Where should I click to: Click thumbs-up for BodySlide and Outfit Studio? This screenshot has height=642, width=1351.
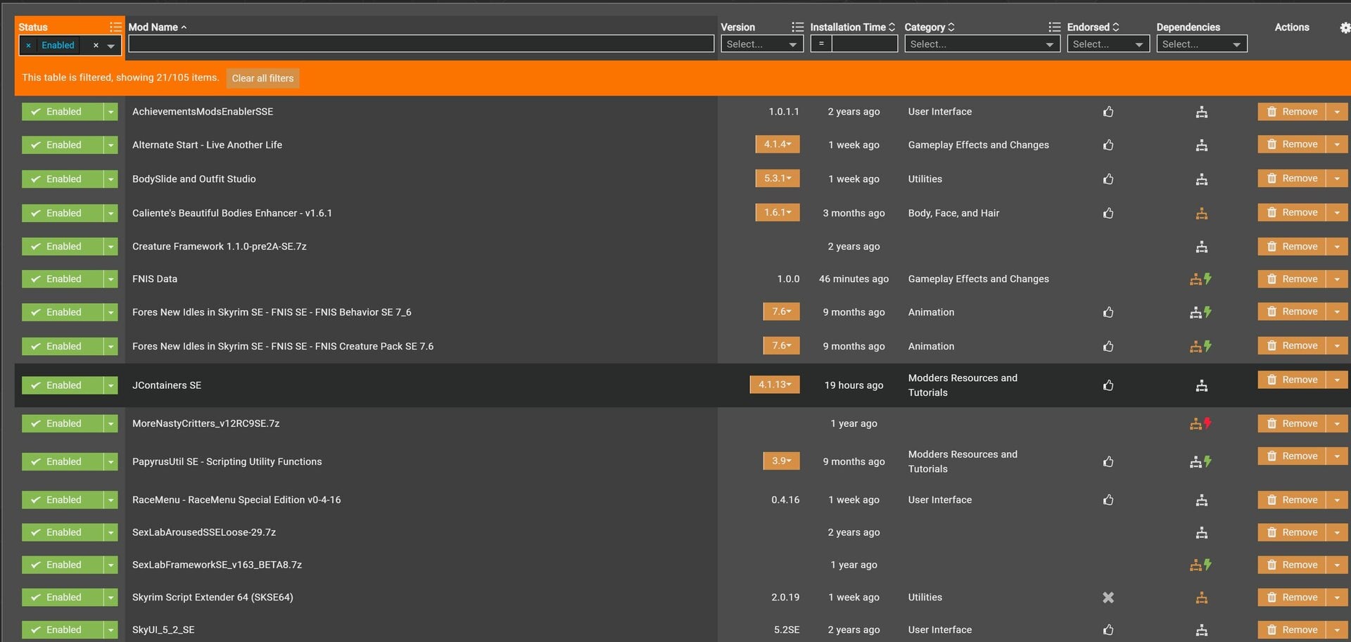tap(1108, 179)
